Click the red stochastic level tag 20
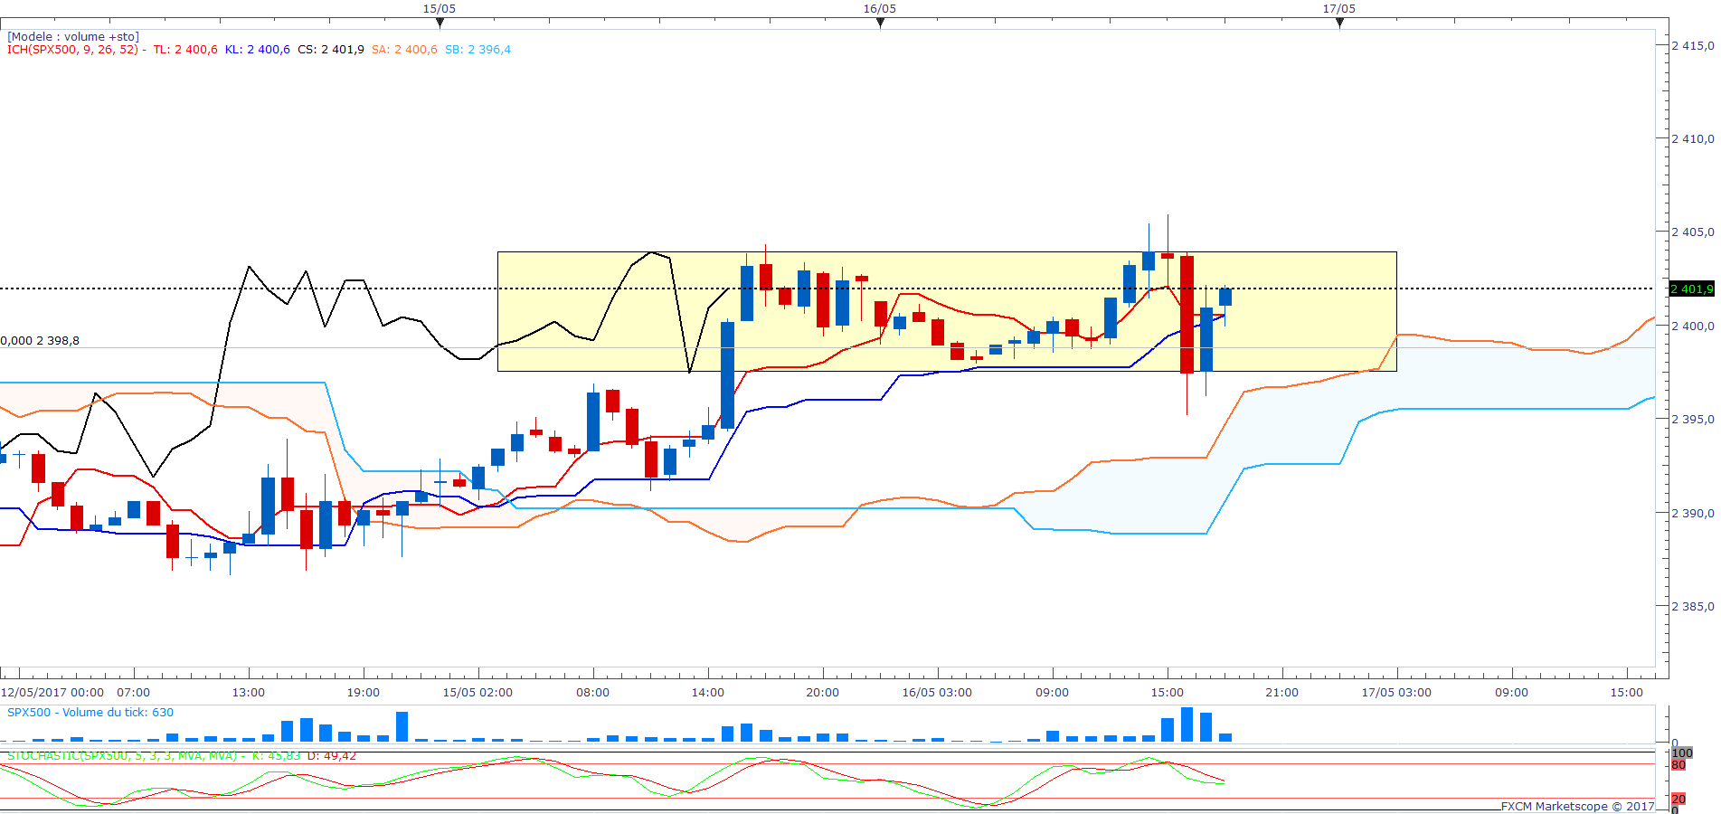Screen dimensions: 1721x814 point(1678,800)
